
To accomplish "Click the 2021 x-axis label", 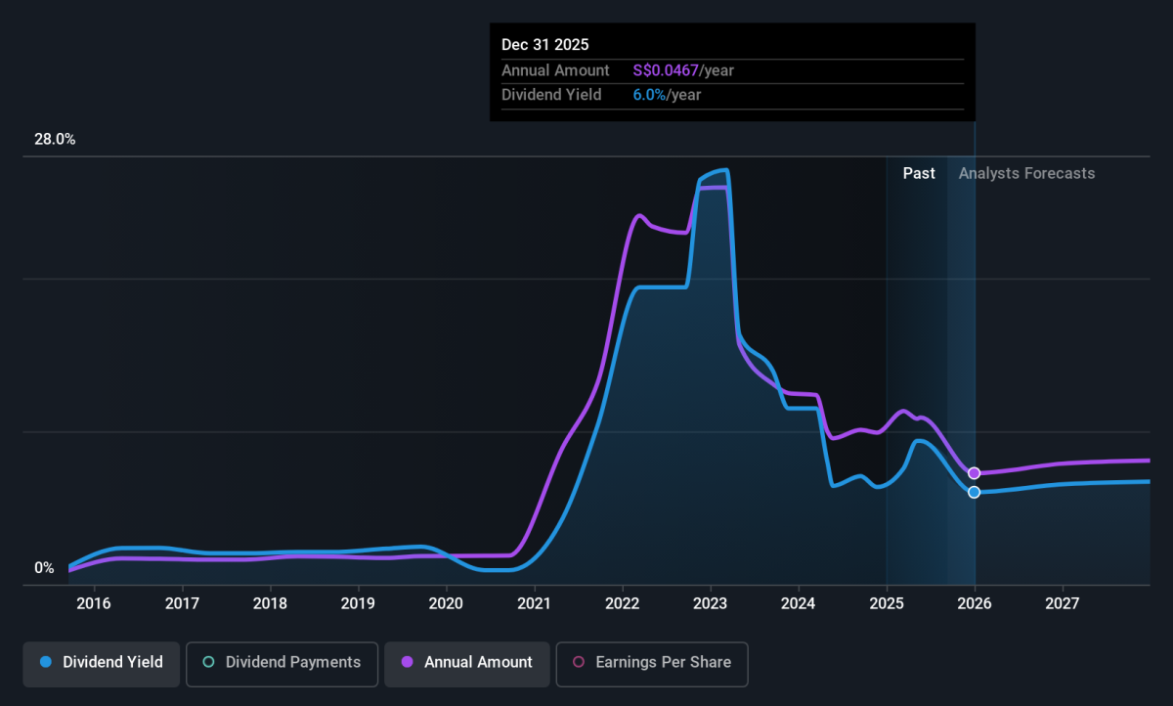I will tap(535, 602).
